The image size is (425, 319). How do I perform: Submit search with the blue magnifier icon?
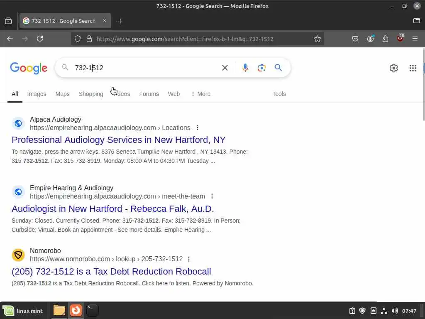278,68
